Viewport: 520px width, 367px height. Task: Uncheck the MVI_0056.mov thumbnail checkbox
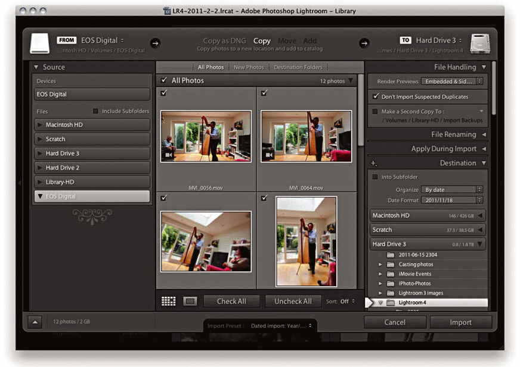[x=164, y=93]
